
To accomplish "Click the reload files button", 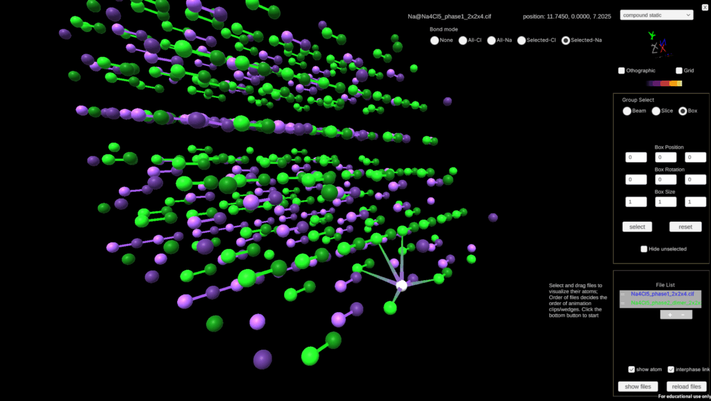I will (685, 386).
